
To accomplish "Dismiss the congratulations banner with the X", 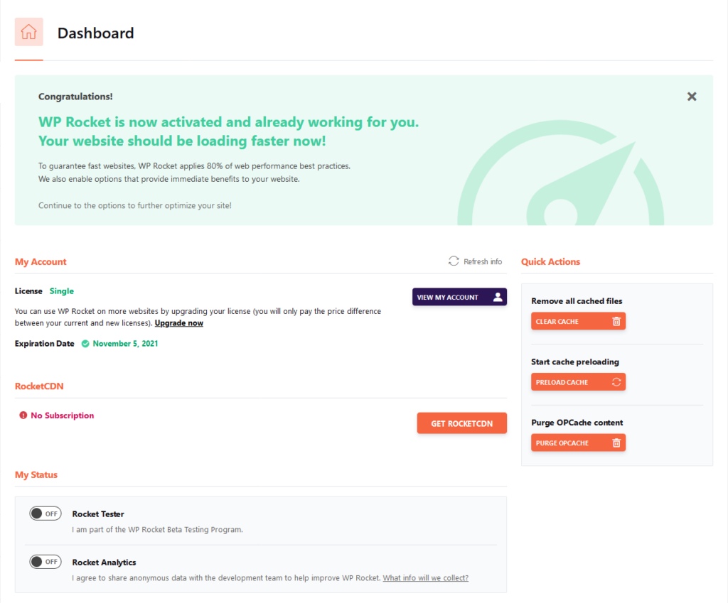I will tap(691, 96).
